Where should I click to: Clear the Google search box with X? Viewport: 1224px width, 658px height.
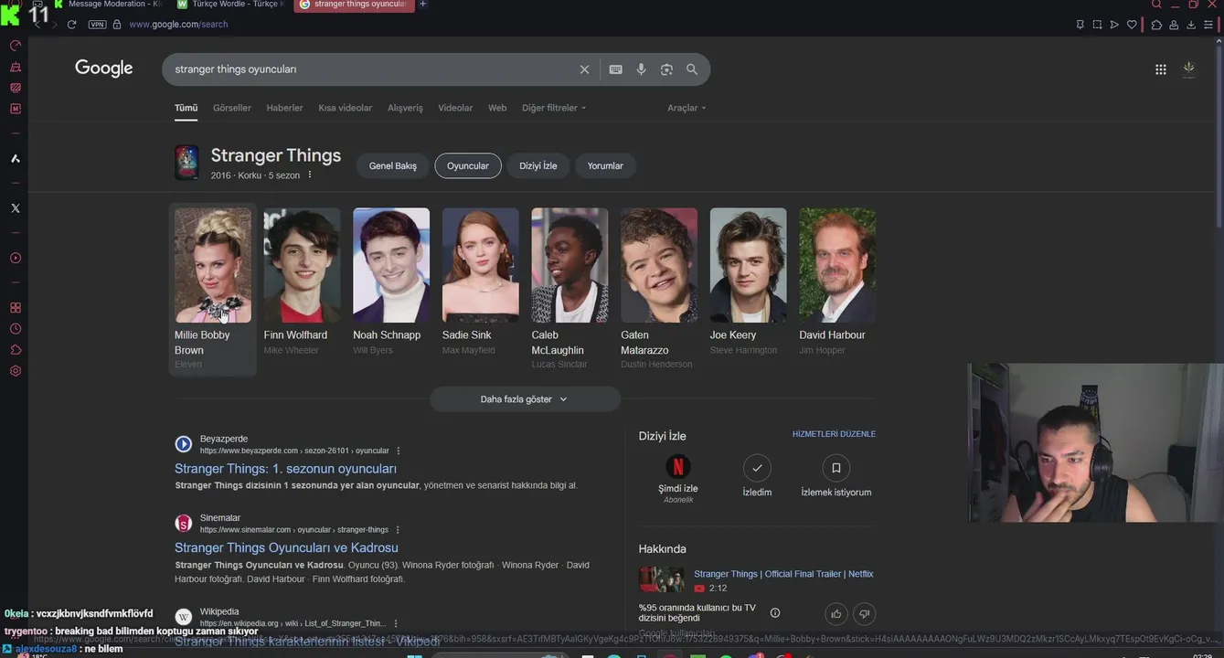pos(585,69)
